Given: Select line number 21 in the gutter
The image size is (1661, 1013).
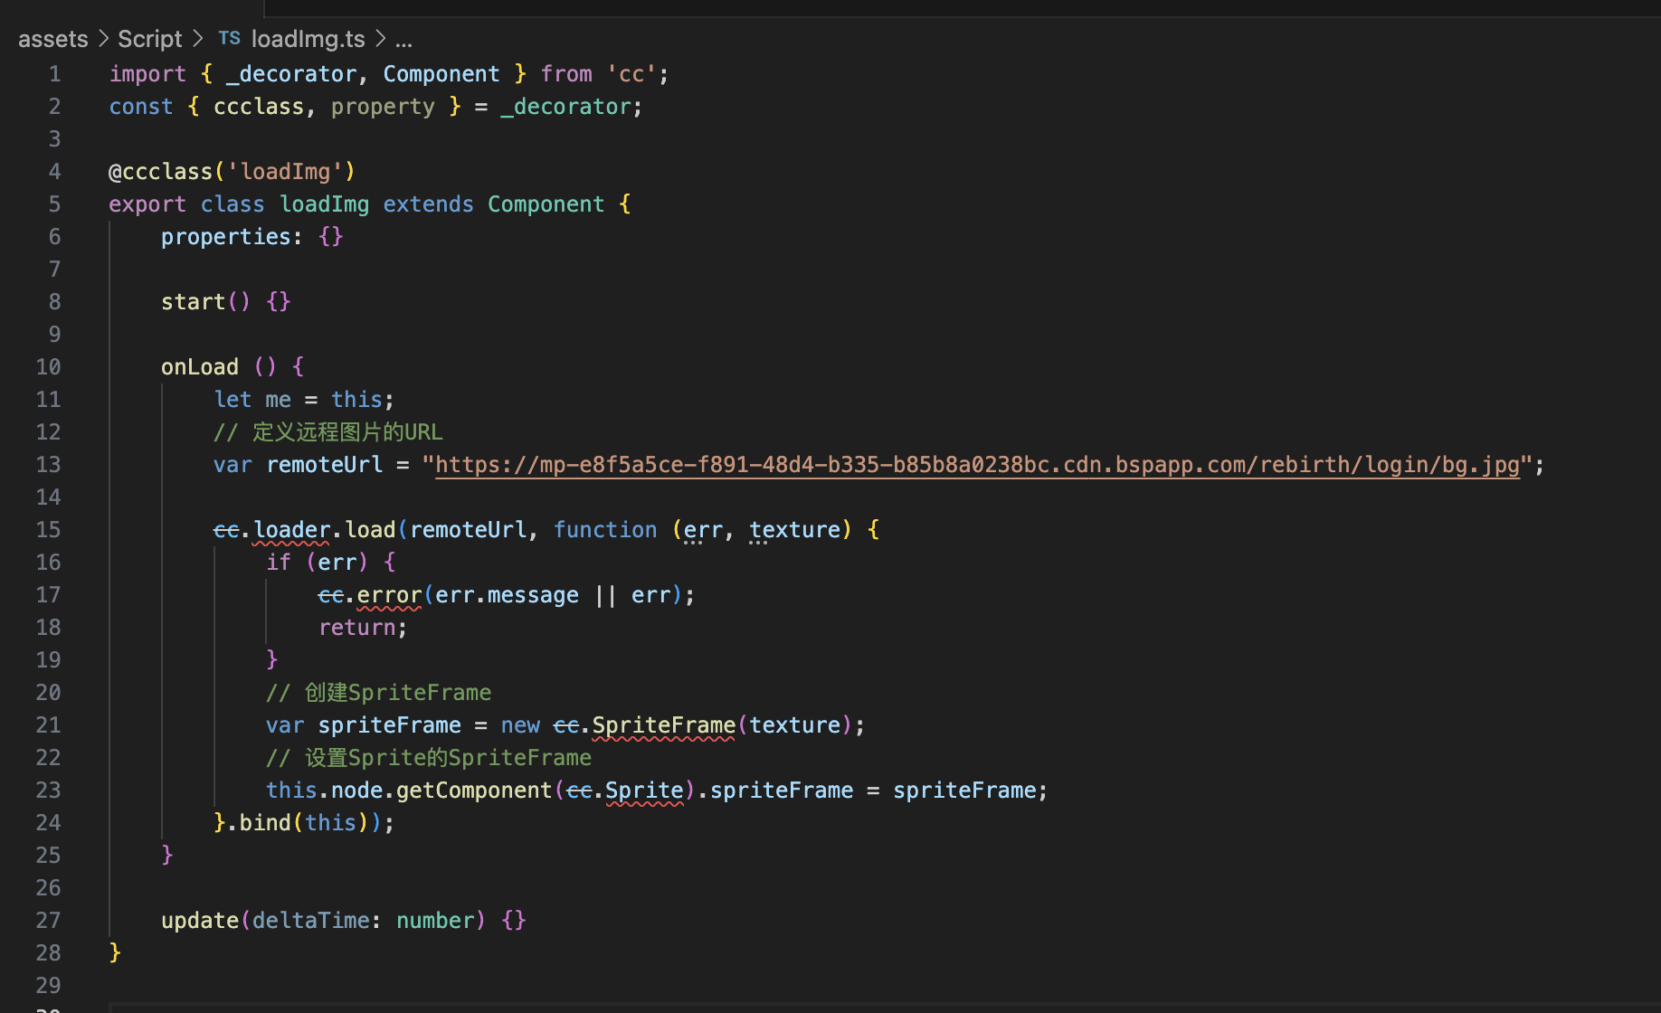Looking at the screenshot, I should 49,725.
